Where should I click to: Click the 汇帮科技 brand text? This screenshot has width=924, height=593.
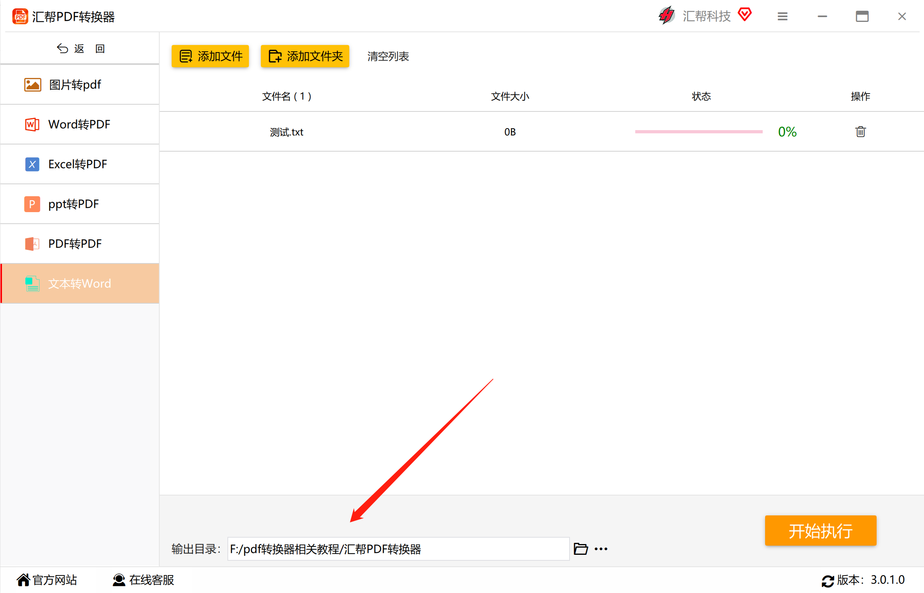point(707,16)
